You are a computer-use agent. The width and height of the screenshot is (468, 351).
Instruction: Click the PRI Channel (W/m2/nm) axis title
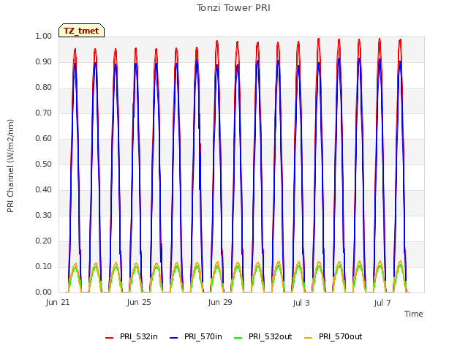[10, 166]
